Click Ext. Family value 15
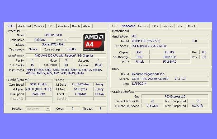This screenshot has width=217, height=139. click(32, 65)
